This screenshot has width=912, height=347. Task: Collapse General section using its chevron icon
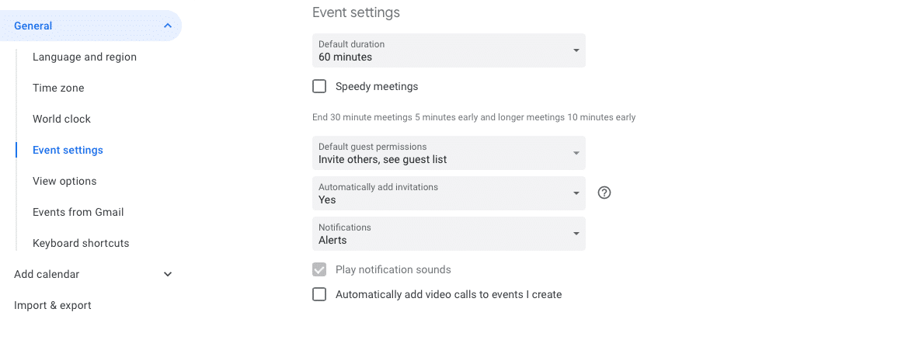[x=168, y=26]
